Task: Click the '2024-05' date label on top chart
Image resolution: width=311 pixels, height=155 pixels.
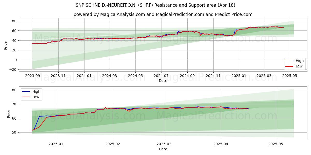Action: (135, 76)
